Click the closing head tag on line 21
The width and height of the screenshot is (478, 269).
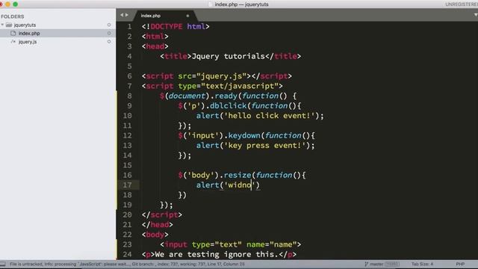coord(158,225)
